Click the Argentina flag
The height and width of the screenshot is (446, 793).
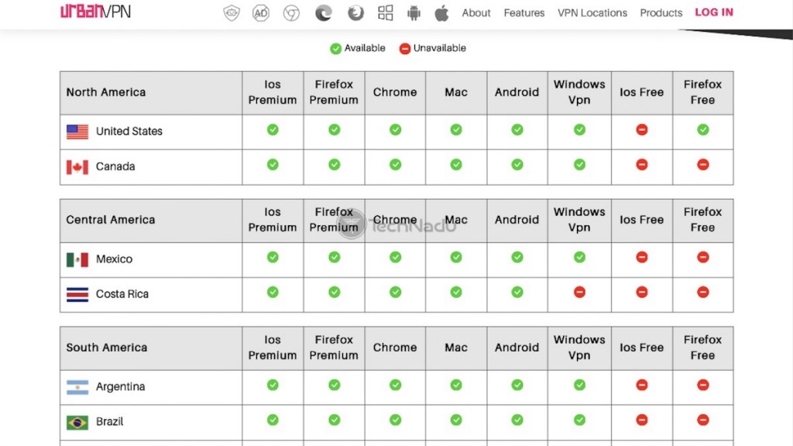[x=77, y=387]
